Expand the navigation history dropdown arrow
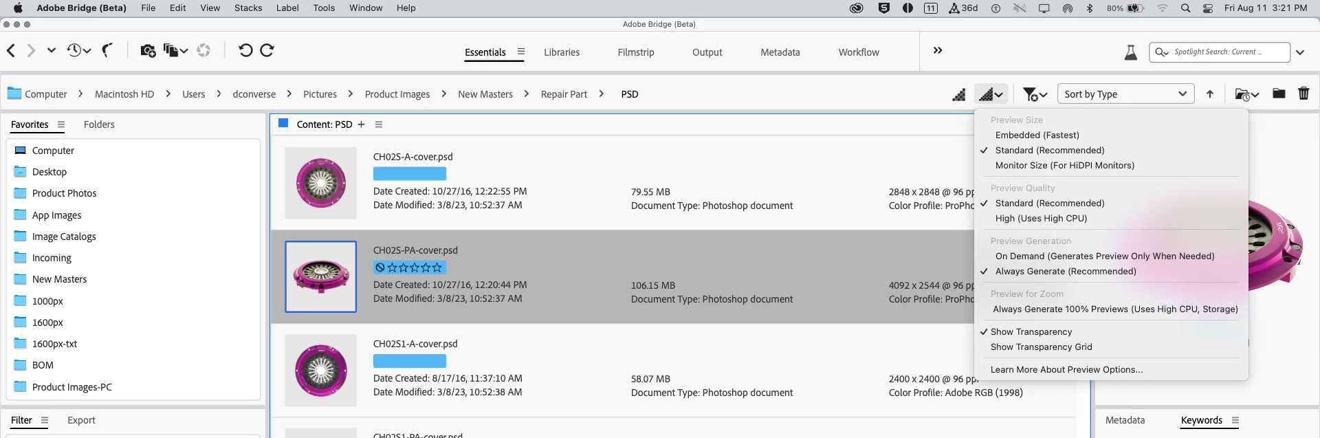 tap(51, 50)
